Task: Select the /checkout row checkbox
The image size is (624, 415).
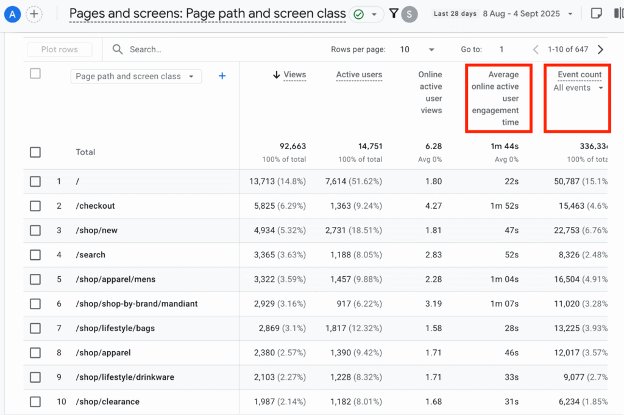Action: pyautogui.click(x=35, y=206)
